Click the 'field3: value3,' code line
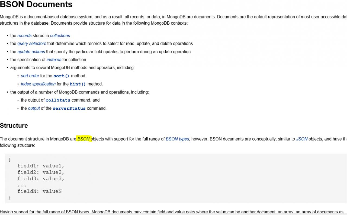 click(41, 178)
